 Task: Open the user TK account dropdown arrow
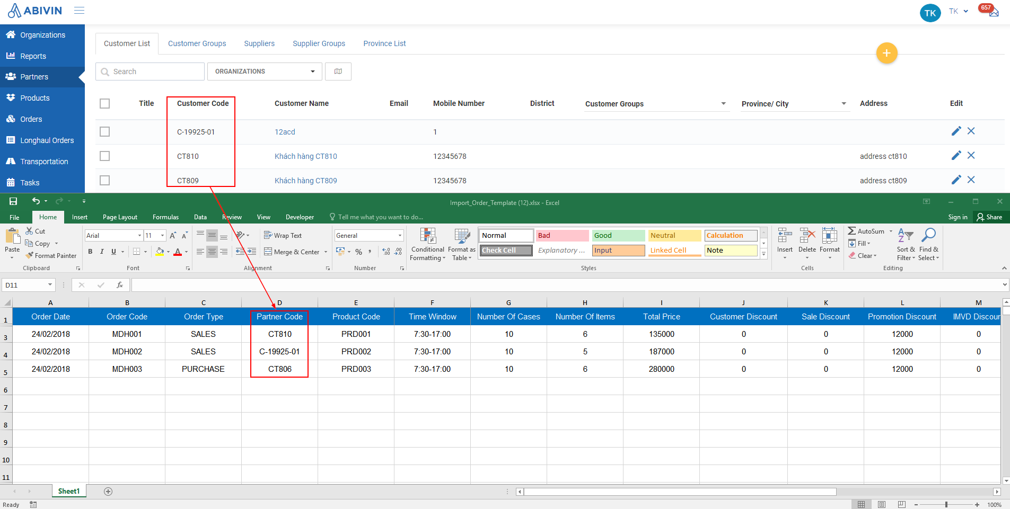click(x=965, y=11)
